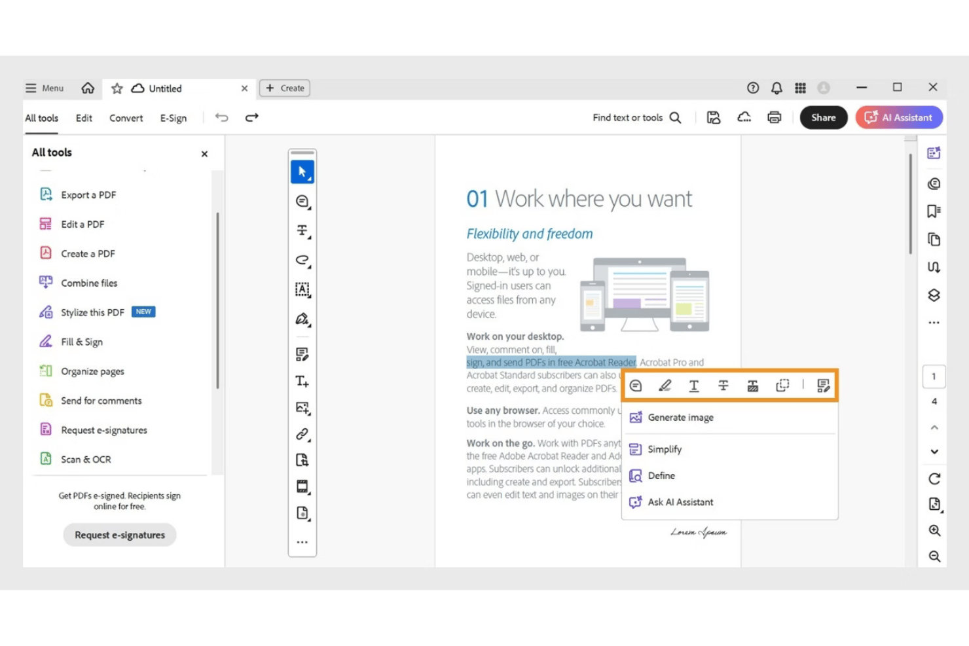Print the document using printer icon
This screenshot has width=969, height=646.
tap(775, 117)
